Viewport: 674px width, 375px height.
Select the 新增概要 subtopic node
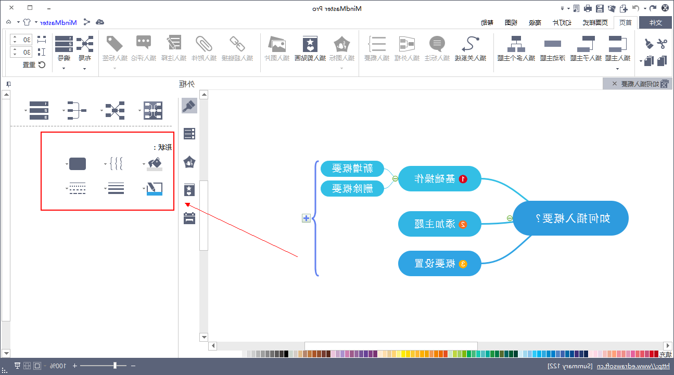352,169
